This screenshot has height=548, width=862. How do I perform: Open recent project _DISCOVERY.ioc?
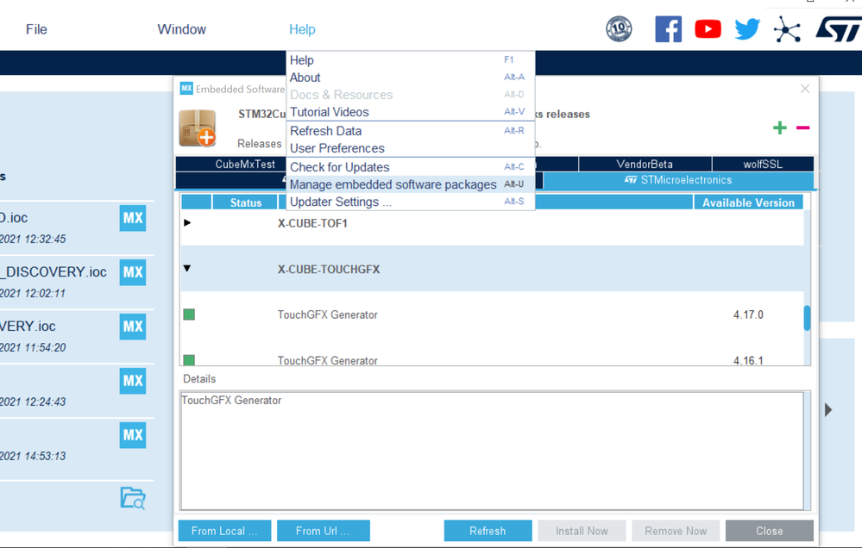(x=53, y=272)
